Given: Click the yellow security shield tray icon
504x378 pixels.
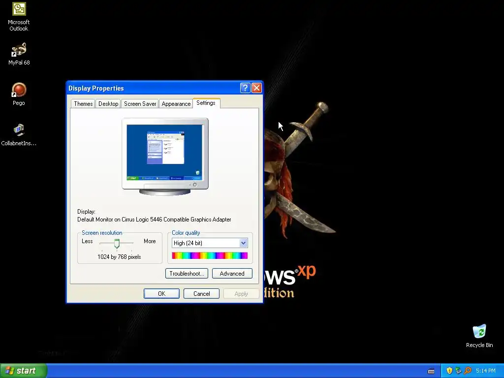Looking at the screenshot, I should click(x=449, y=371).
